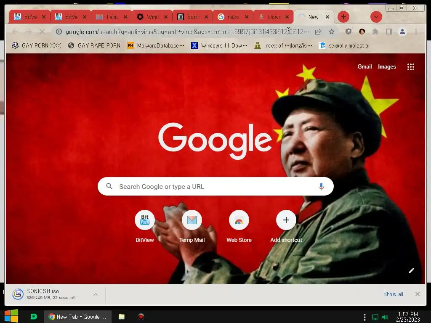Click the address bar URL
Screen dimensions: 431x323
pos(187,32)
